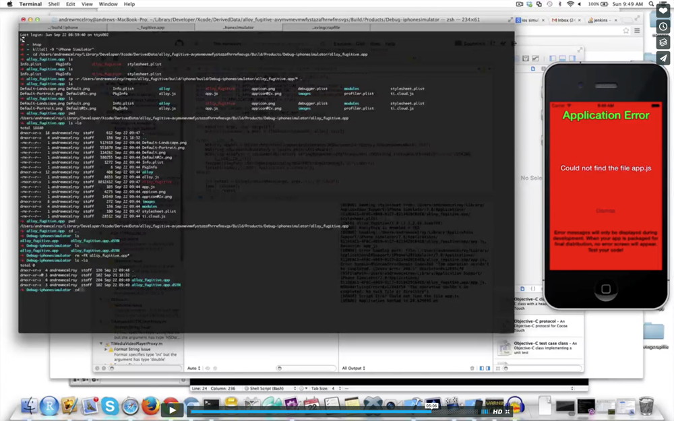Click the Spotlight search magnifier

point(651,4)
